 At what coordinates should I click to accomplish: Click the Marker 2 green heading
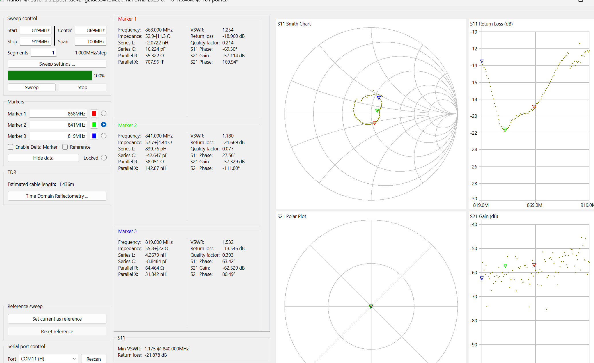pyautogui.click(x=127, y=125)
